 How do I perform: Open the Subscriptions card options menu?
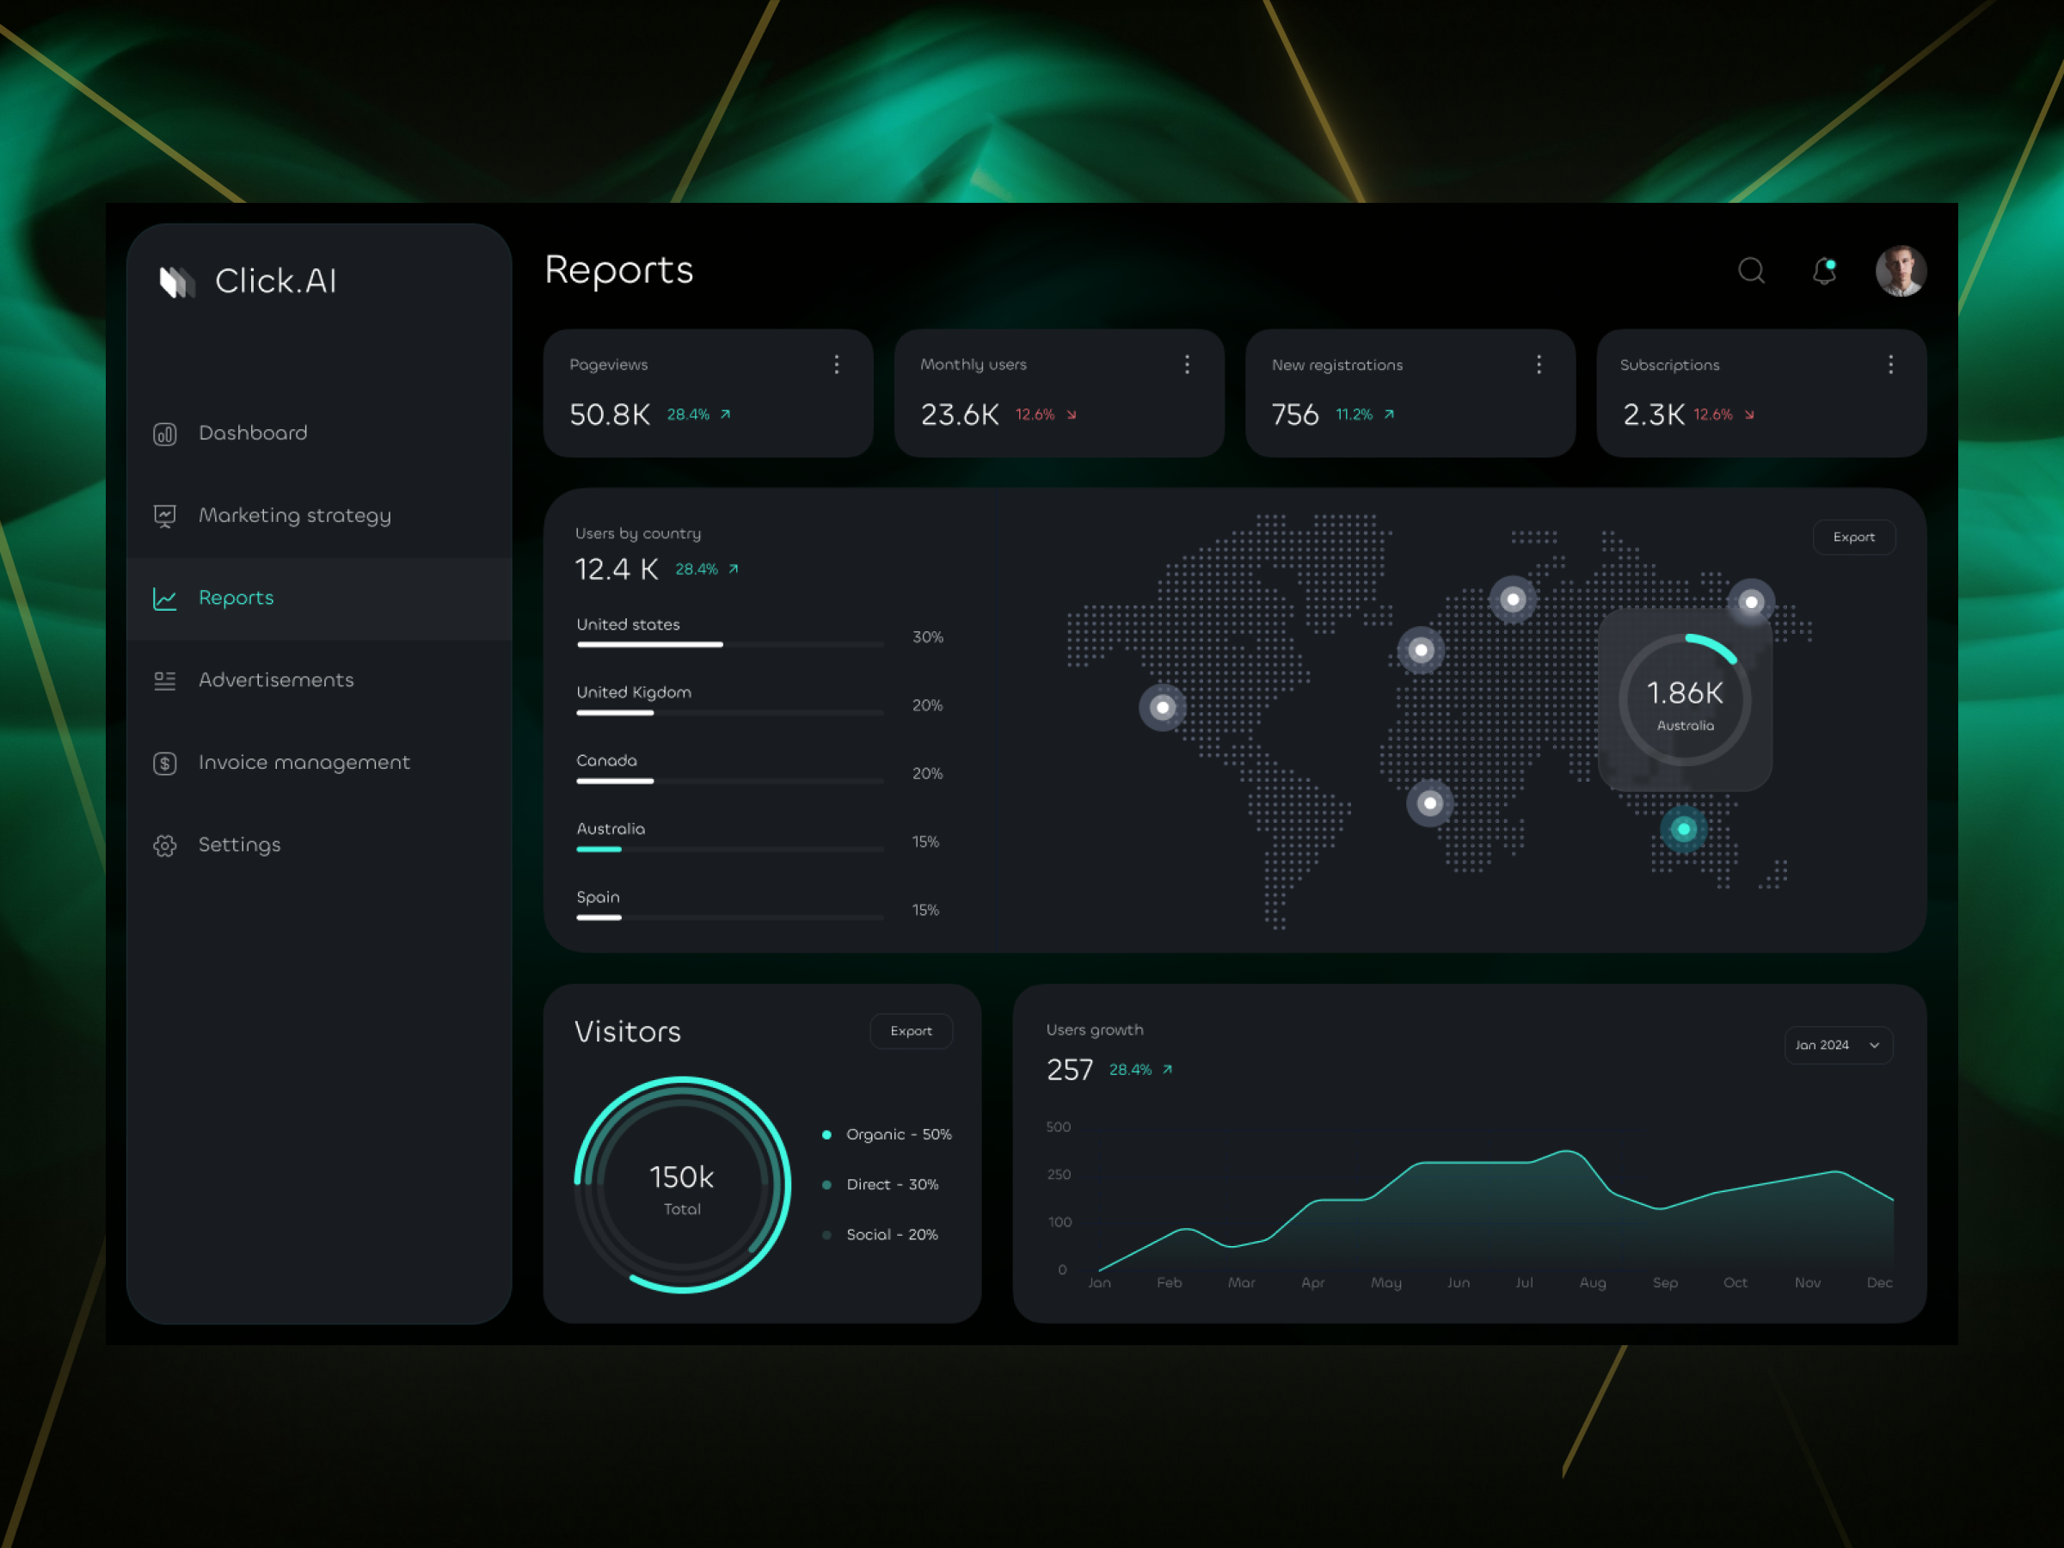click(1890, 365)
